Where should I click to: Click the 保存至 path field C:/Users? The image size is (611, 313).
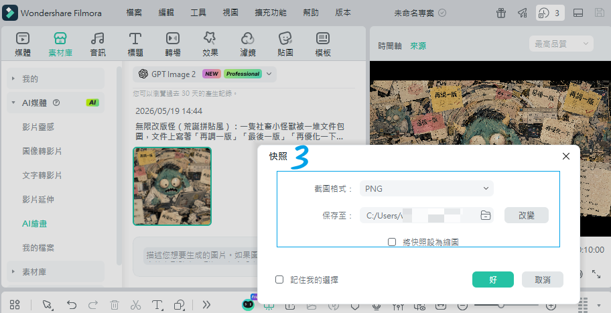pyautogui.click(x=427, y=215)
